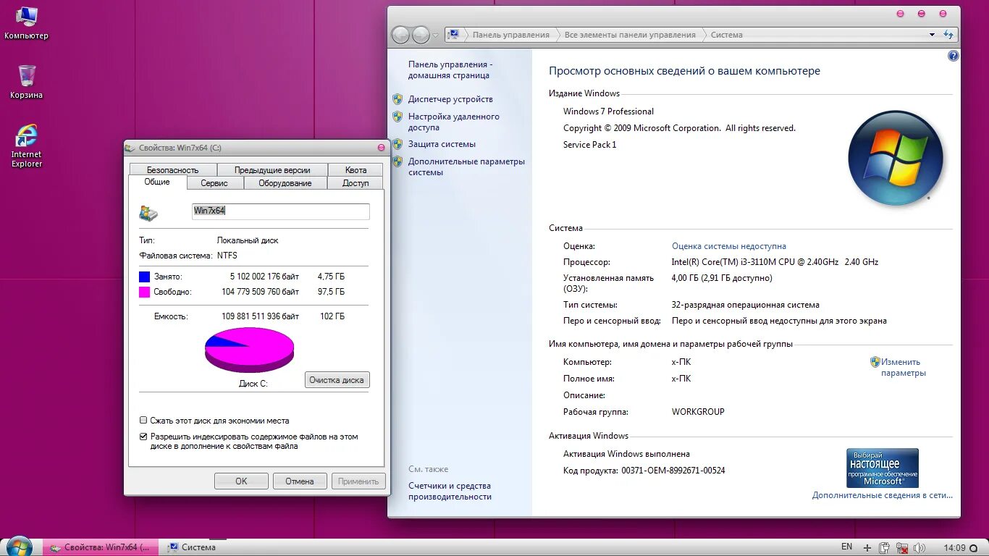Launch Internet Explorer from desktop
Viewport: 989px width, 556px height.
click(26, 146)
